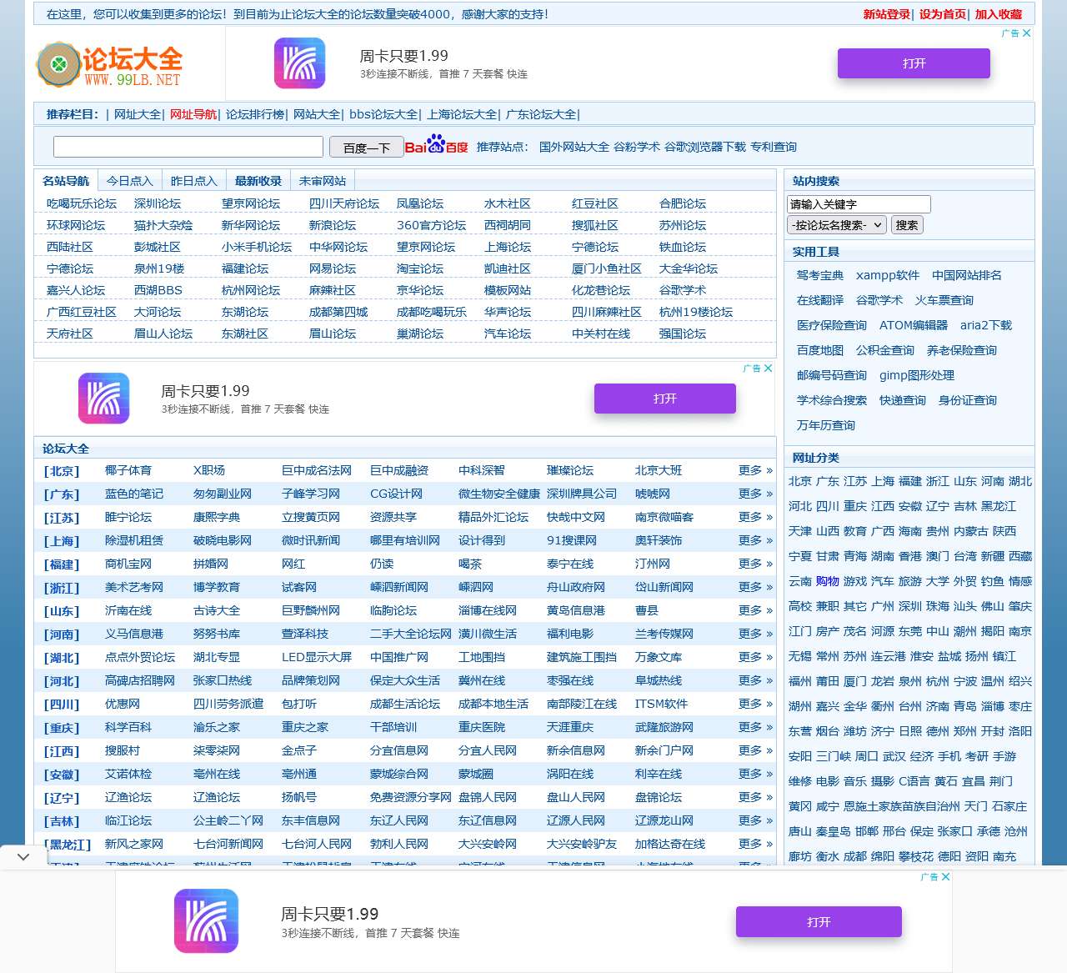Open the 加入收藏 link
1067x973 pixels.
(x=998, y=14)
